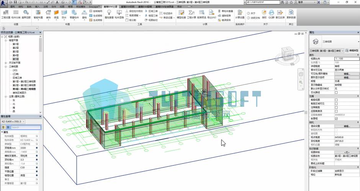Switch to the 建筑 ribbon tab

tap(12, 7)
